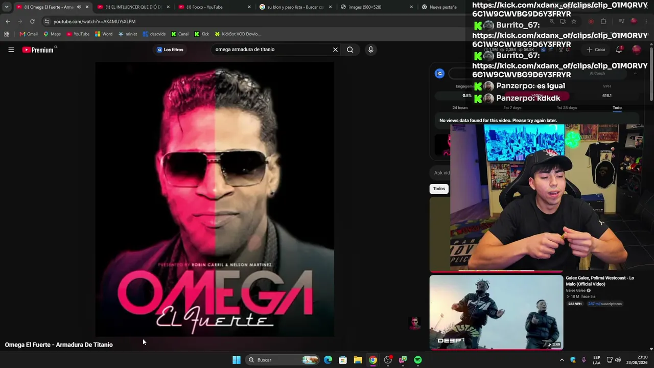Open Microsoft Store from the taskbar
This screenshot has height=368, width=654.
click(x=343, y=360)
